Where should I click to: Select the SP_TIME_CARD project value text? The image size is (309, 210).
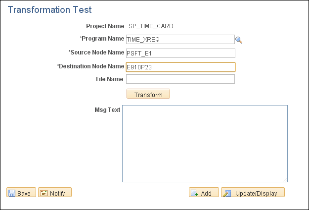coord(151,26)
